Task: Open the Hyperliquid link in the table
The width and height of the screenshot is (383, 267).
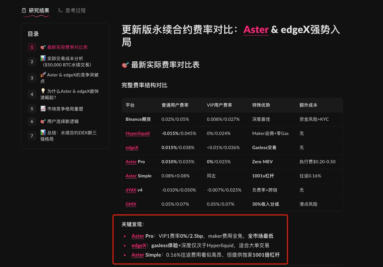Action: (x=138, y=133)
